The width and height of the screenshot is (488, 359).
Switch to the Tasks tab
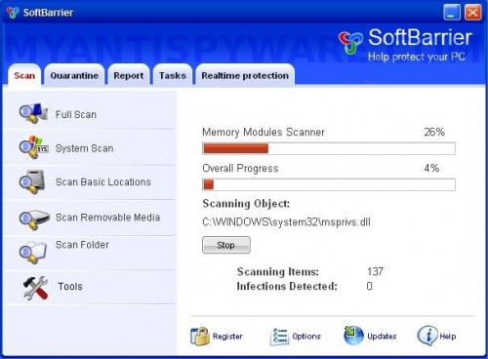pos(173,75)
